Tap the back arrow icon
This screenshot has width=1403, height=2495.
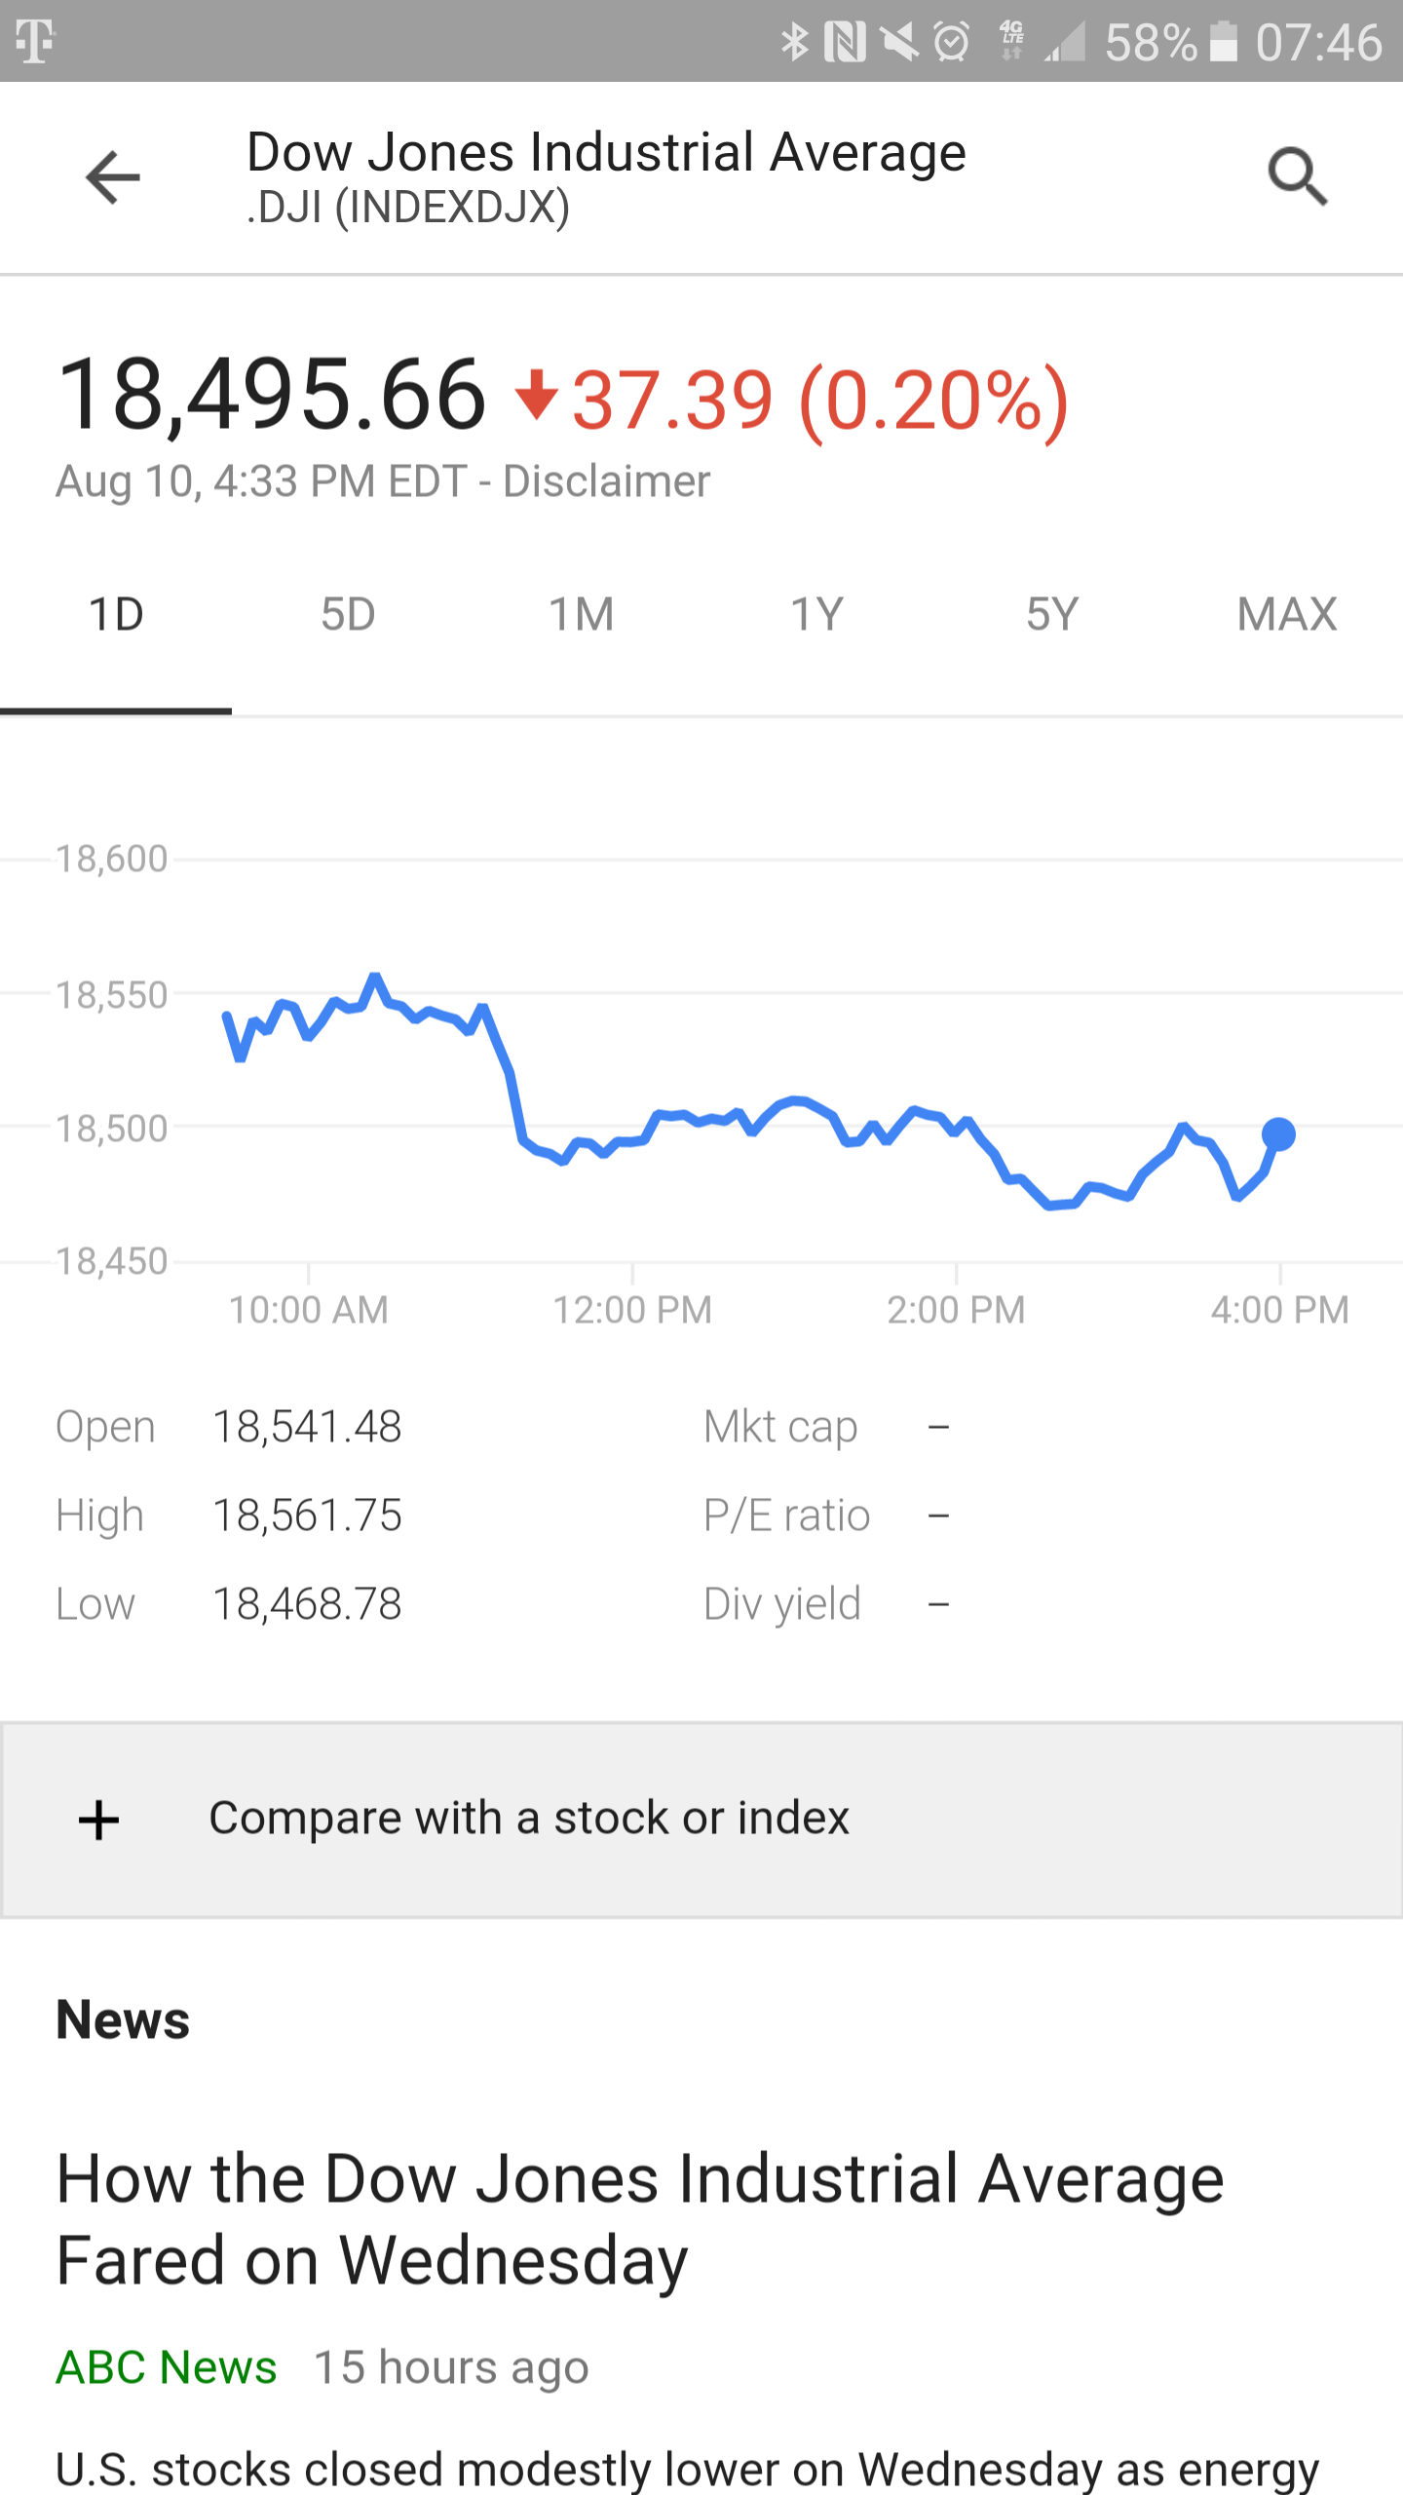113,177
